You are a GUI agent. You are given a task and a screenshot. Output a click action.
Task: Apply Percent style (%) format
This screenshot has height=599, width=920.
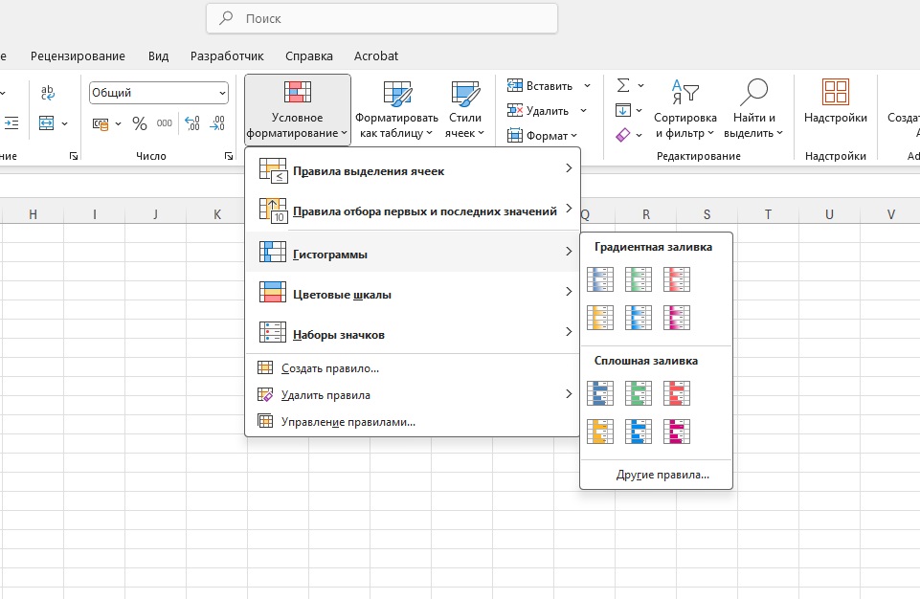(140, 123)
